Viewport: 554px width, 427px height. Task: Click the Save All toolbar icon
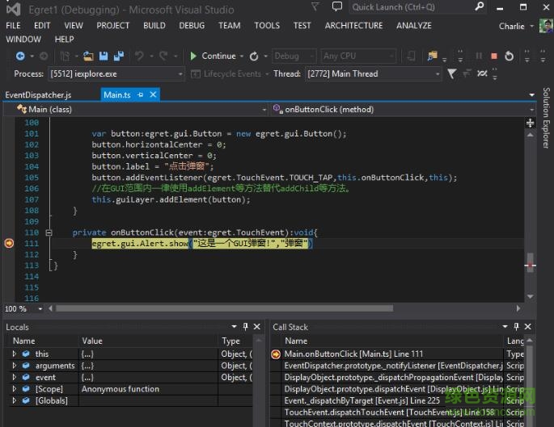pyautogui.click(x=119, y=57)
